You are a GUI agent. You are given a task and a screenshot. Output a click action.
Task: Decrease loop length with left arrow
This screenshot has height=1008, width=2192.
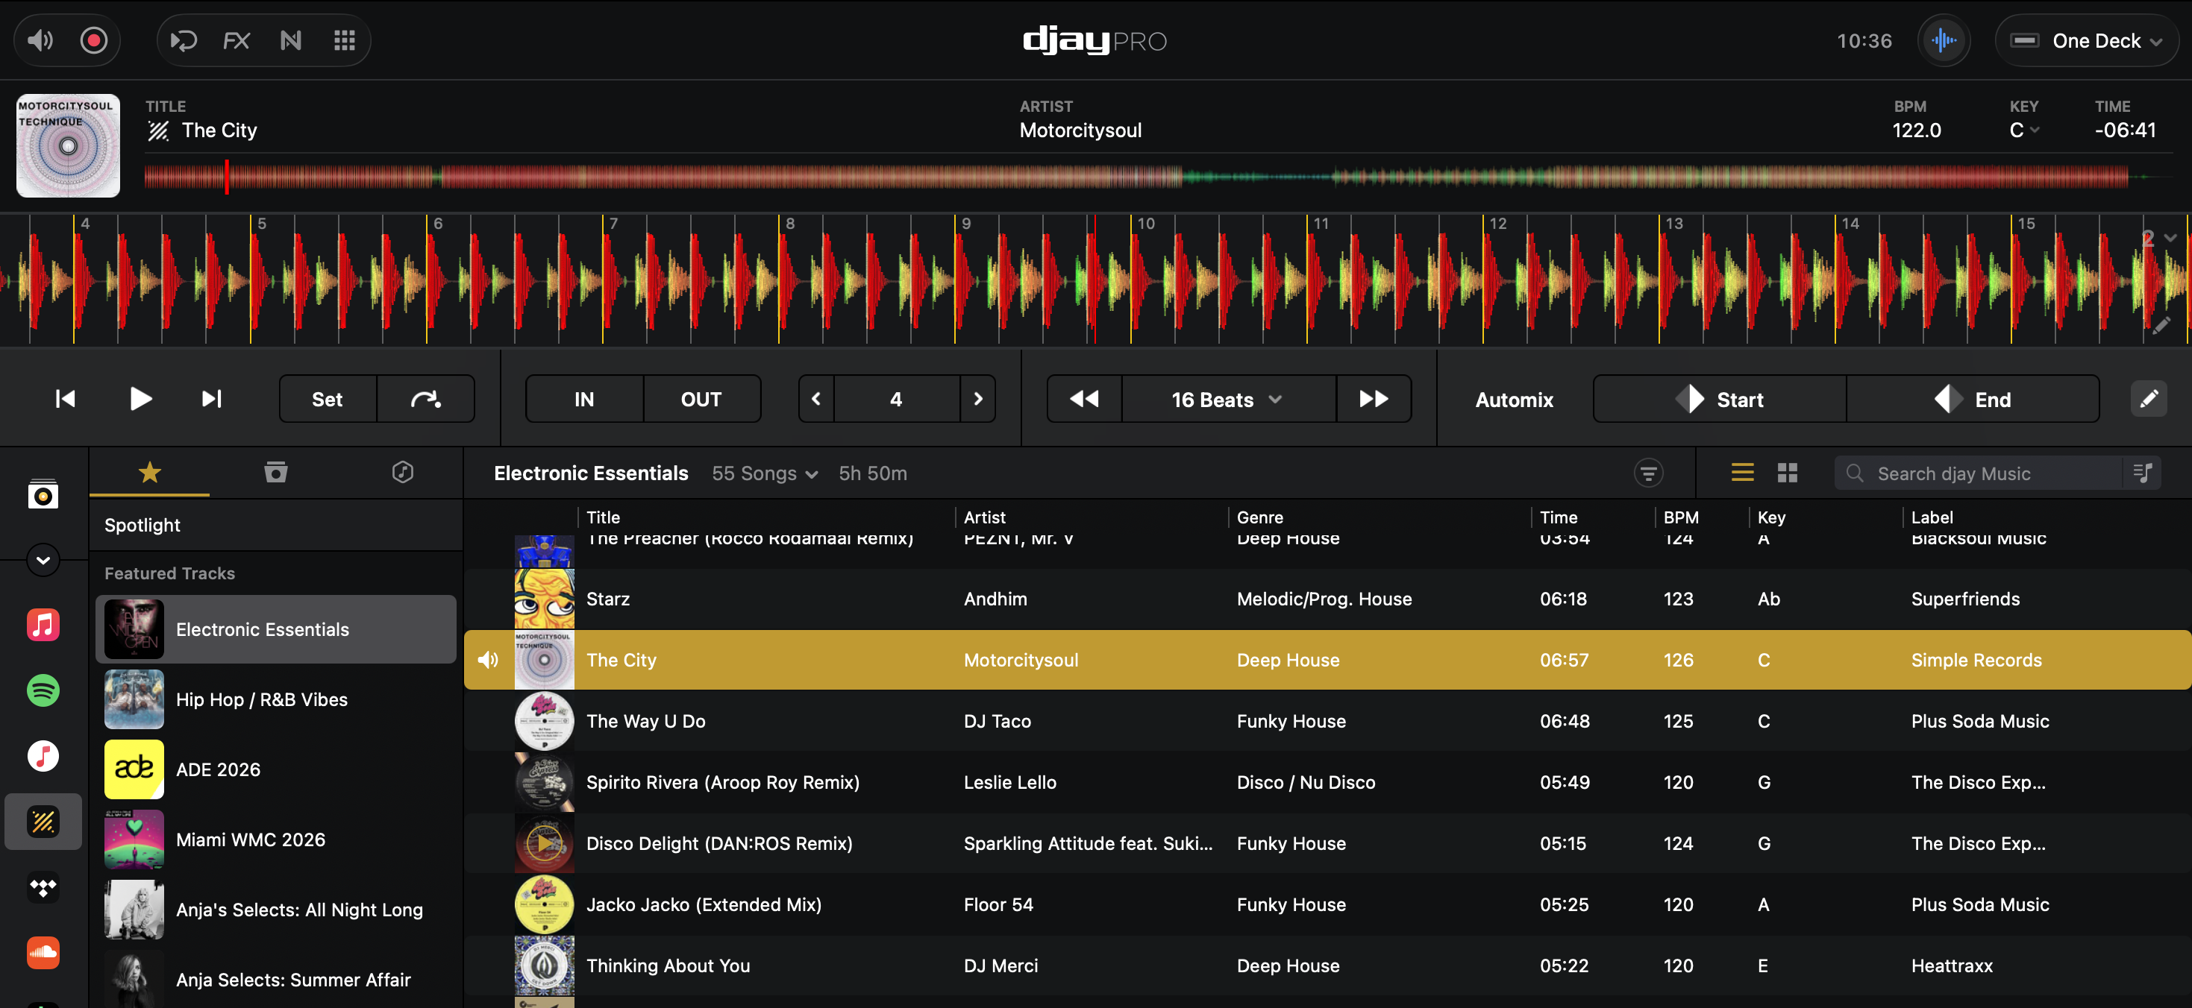click(816, 399)
